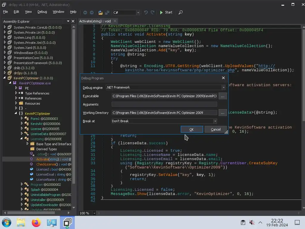The width and height of the screenshot is (305, 229).
Task: Click the Executable path field
Action: click(x=164, y=96)
